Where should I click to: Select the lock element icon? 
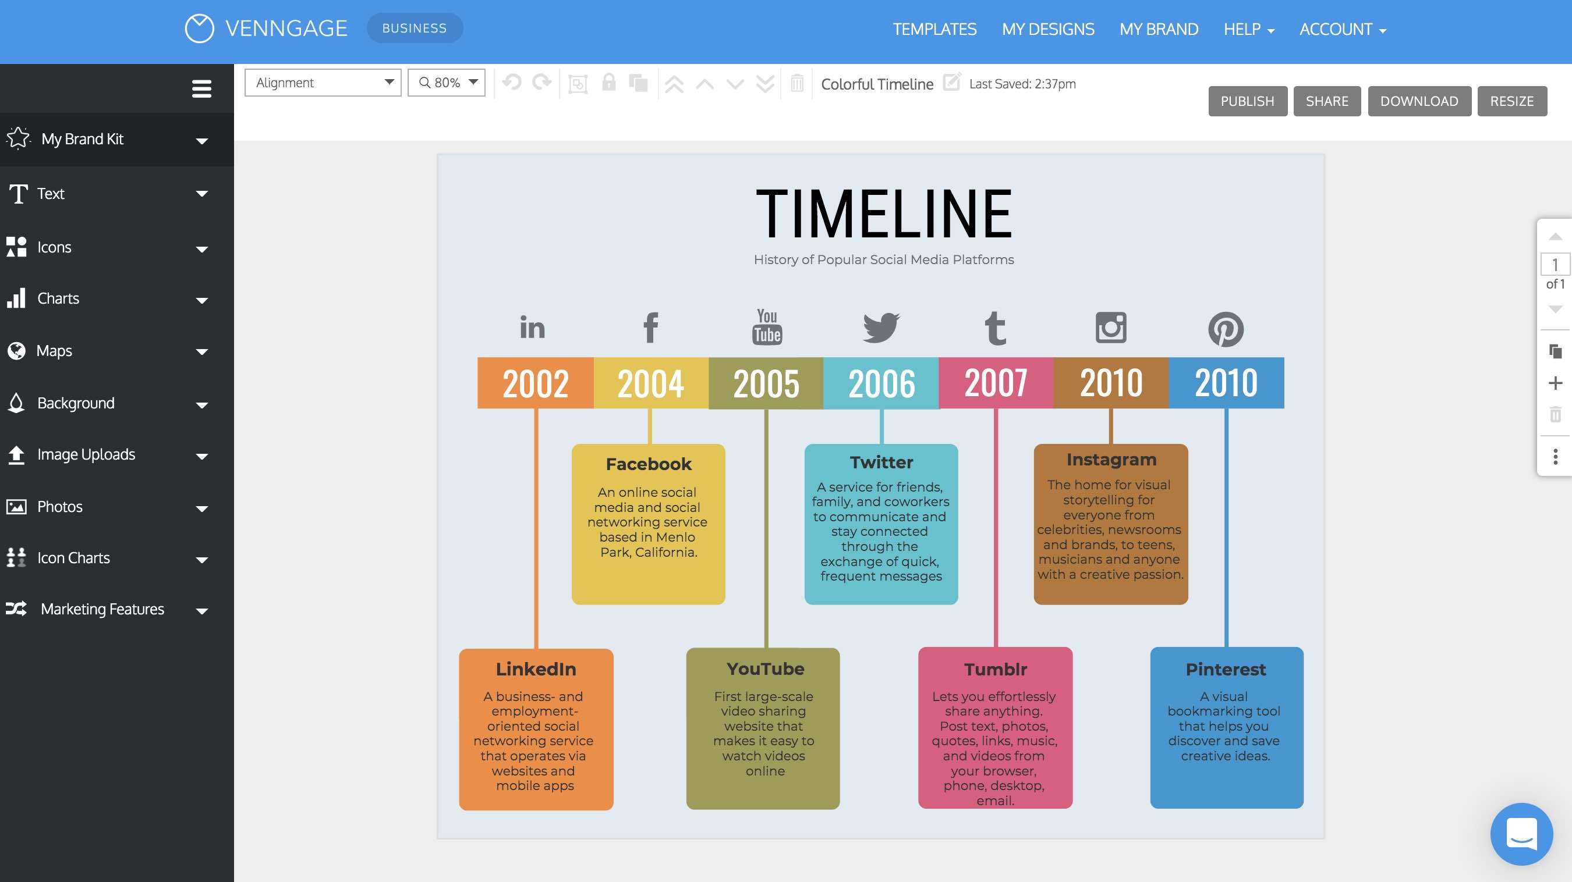point(608,83)
